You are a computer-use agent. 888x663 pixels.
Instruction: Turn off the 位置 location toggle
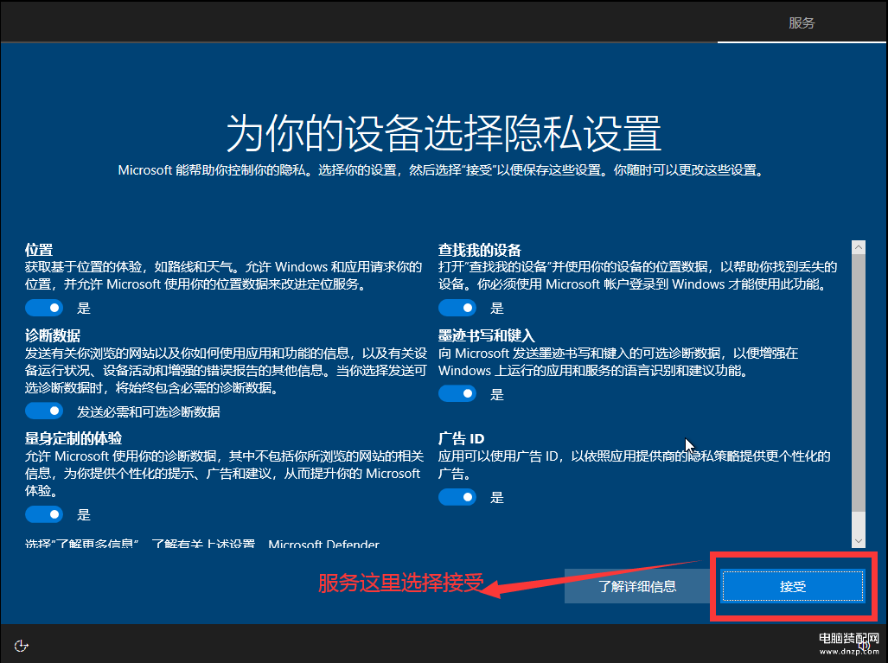click(x=44, y=308)
